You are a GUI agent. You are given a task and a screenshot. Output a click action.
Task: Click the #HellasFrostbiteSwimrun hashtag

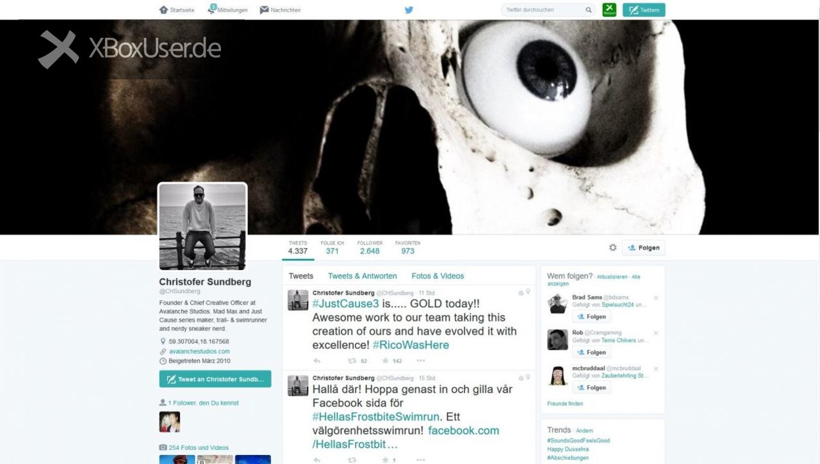pos(375,417)
